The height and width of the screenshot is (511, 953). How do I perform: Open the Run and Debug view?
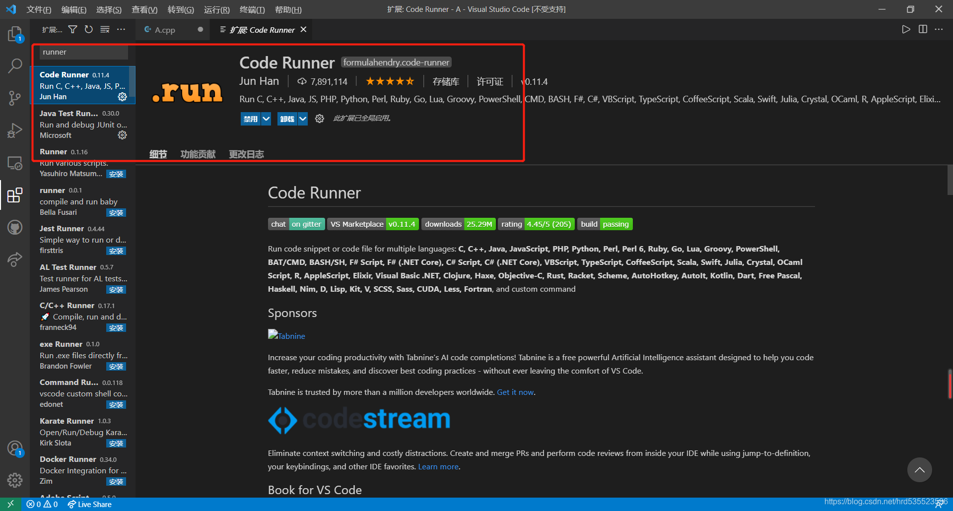(x=15, y=130)
